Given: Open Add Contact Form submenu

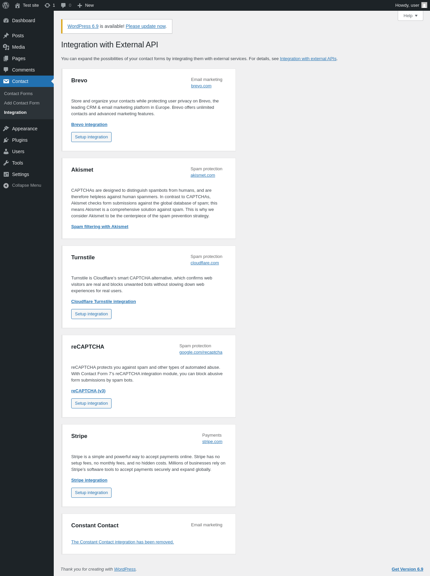Looking at the screenshot, I should click(21, 103).
